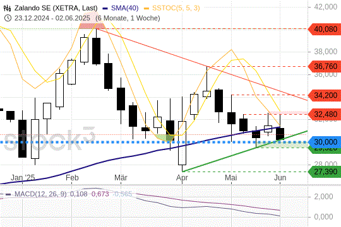Image resolution: width=341 pixels, height=227 pixels.
Task: Click the MACD histogram value -0,565
Action: tap(123, 194)
